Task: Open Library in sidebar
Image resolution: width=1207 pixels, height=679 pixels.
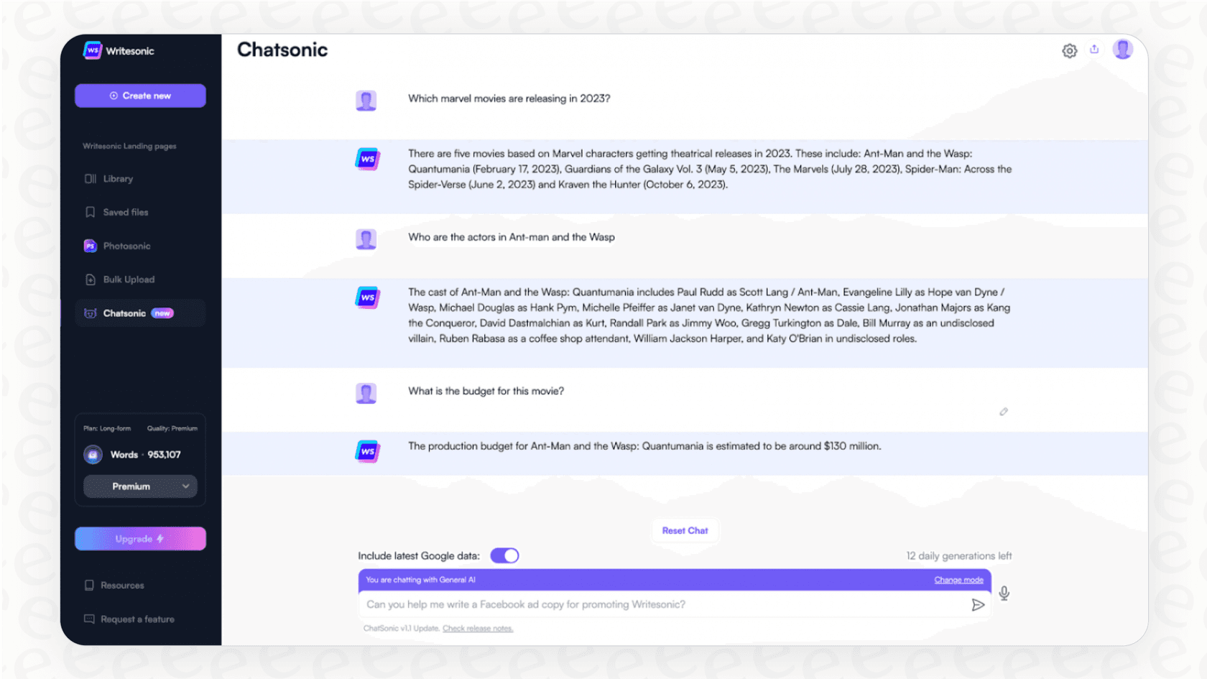Action: [118, 179]
